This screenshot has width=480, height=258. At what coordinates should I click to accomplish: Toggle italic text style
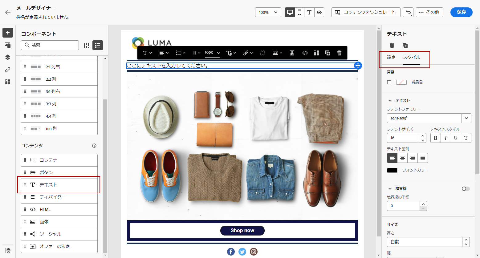point(445,138)
